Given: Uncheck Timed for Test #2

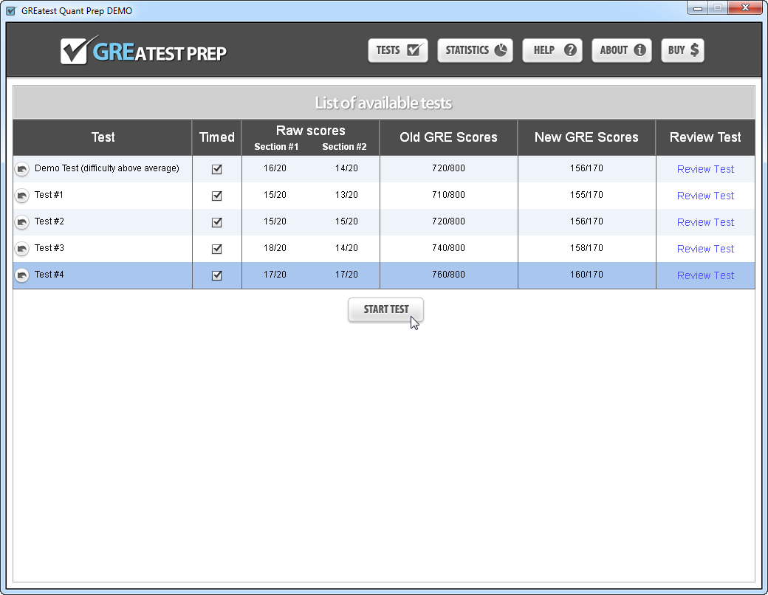Looking at the screenshot, I should pos(216,222).
